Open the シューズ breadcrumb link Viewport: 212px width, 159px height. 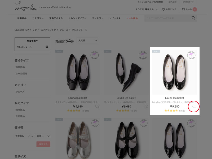(x=63, y=30)
